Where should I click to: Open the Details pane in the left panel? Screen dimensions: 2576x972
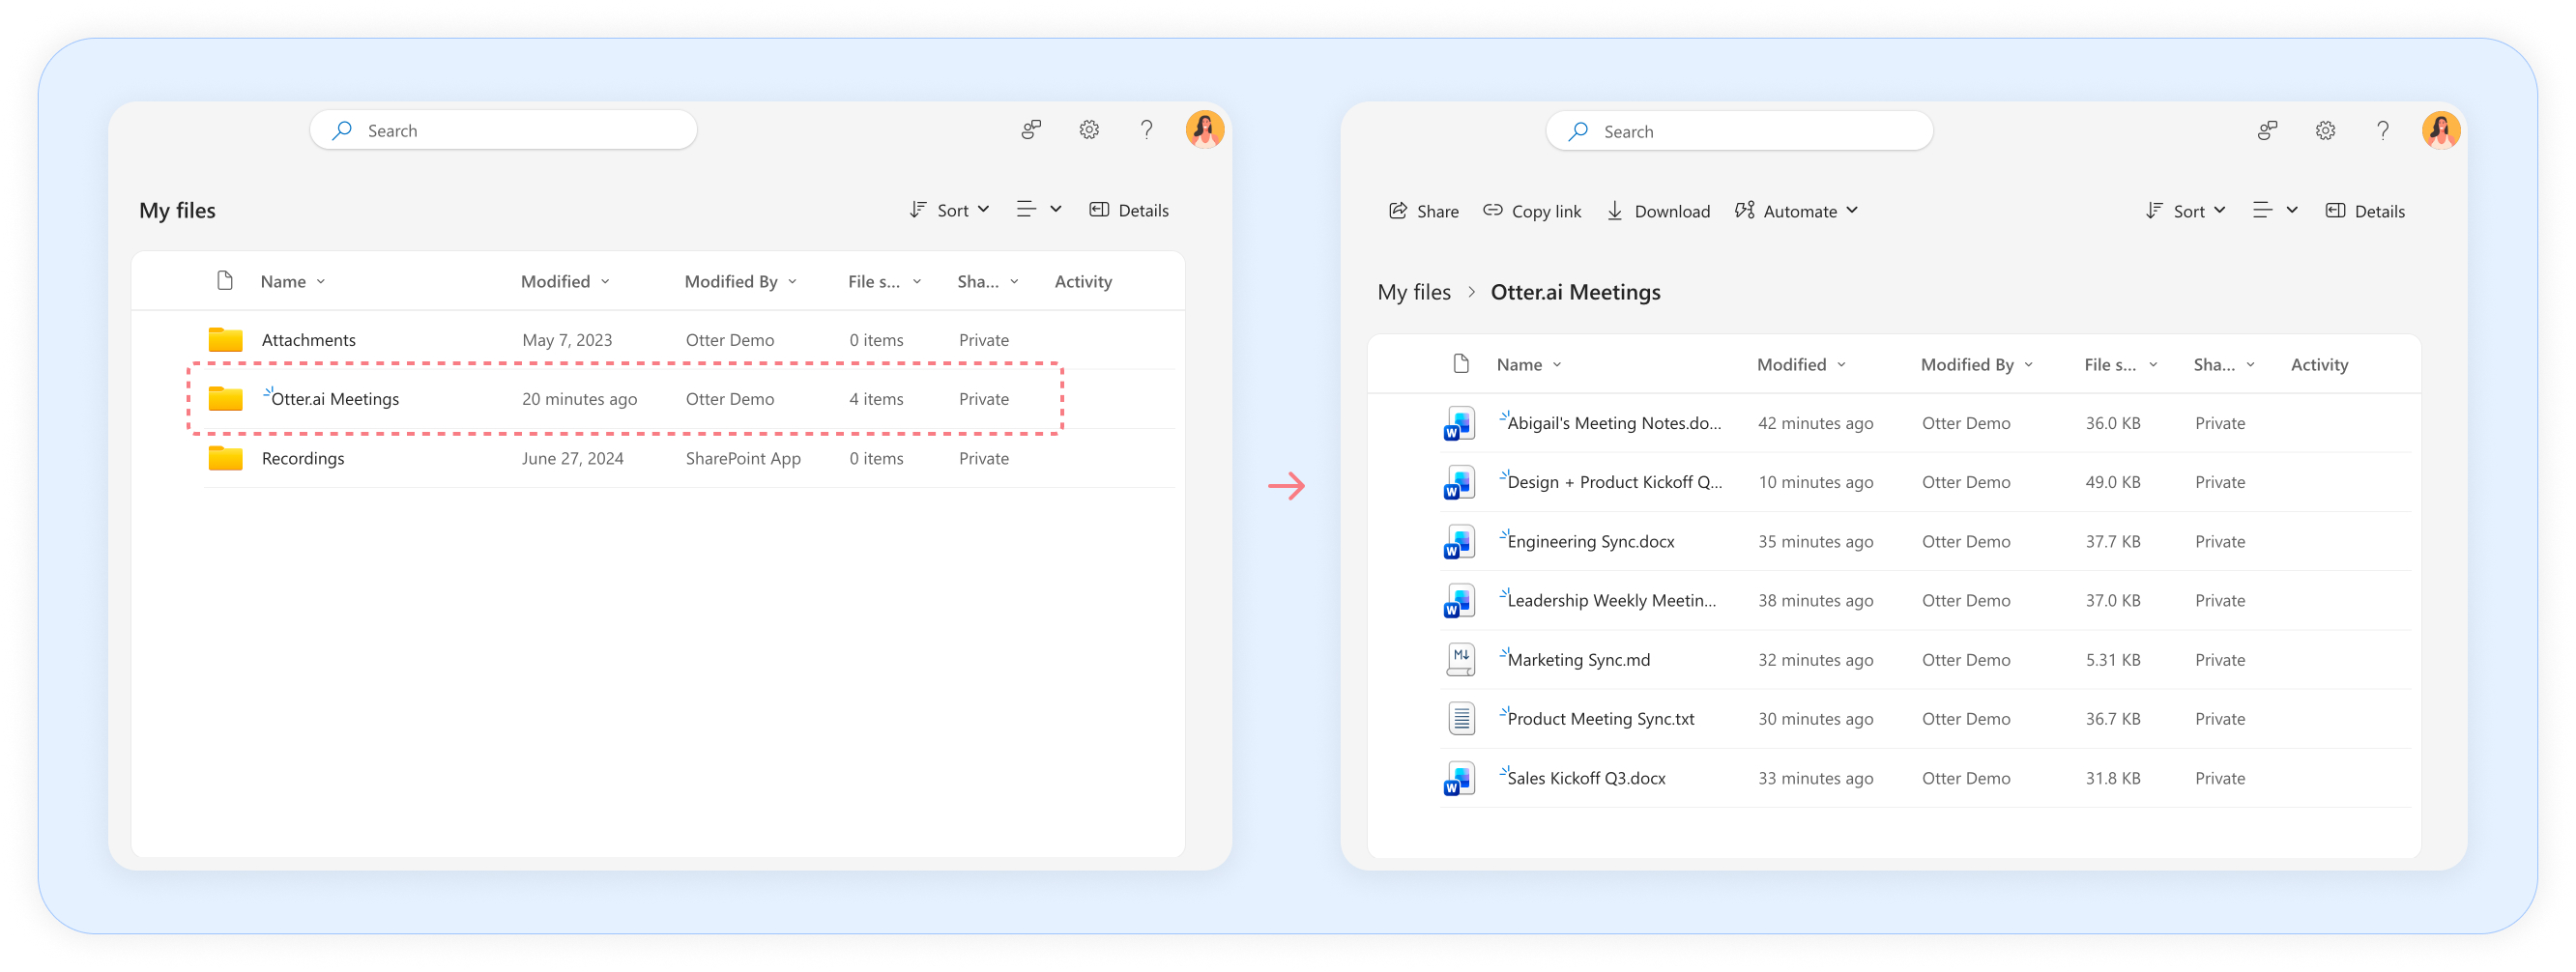click(1129, 210)
